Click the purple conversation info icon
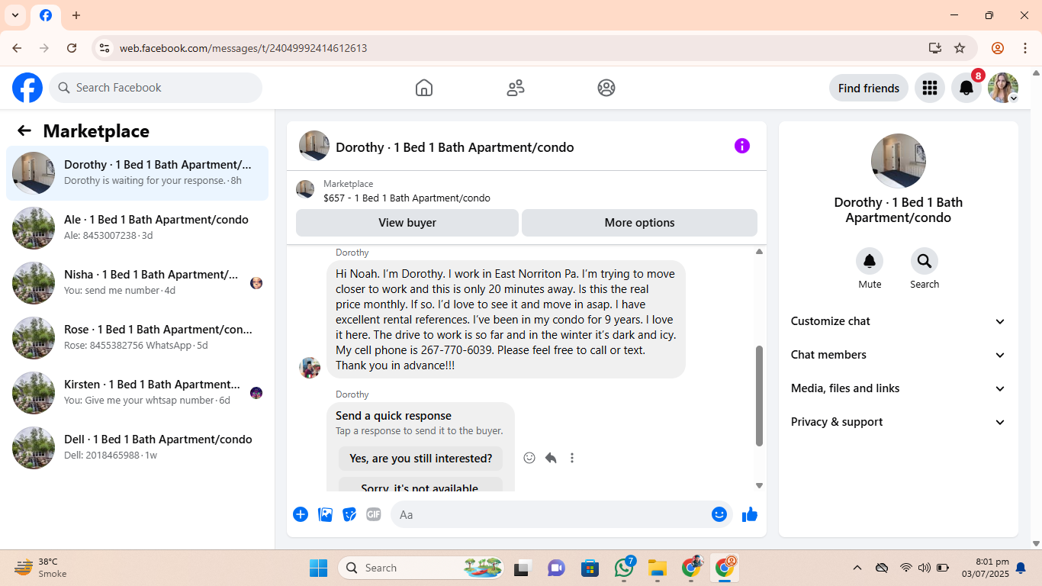Viewport: 1042px width, 586px height. tap(742, 146)
